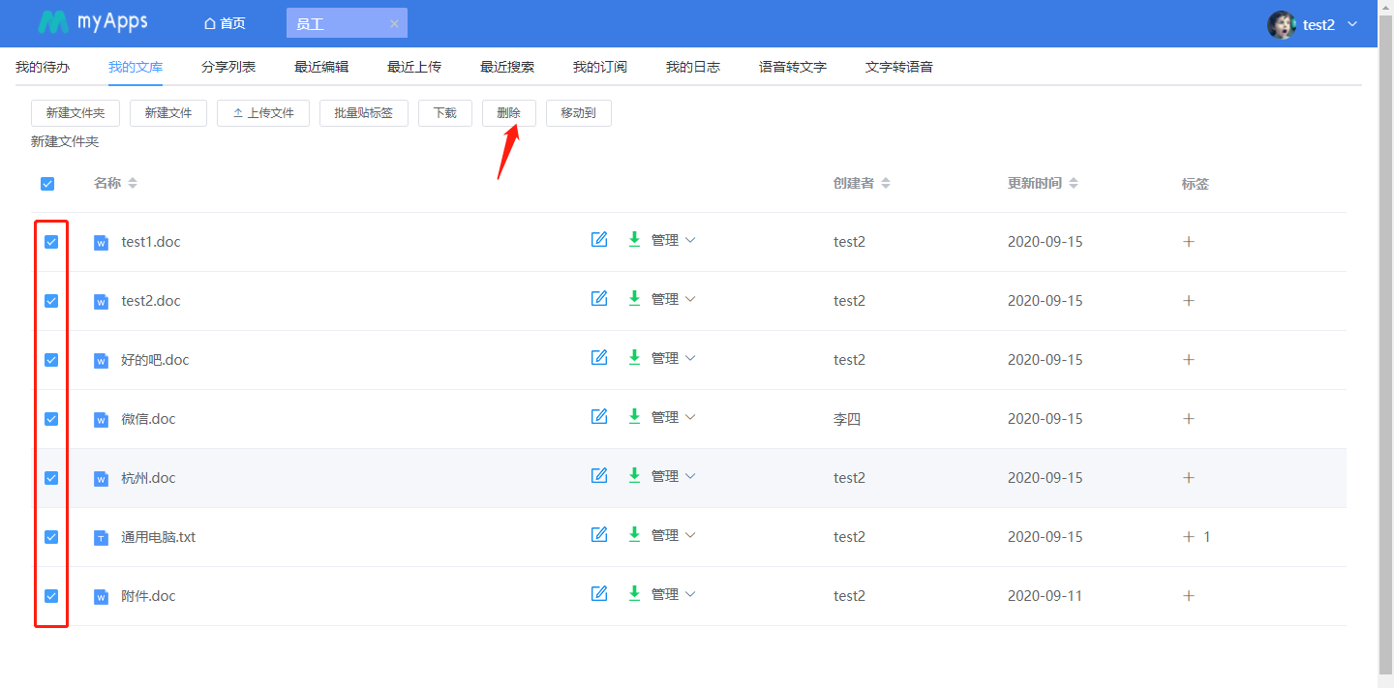Expand 管理 dropdown for test2.doc
The height and width of the screenshot is (688, 1394).
point(673,300)
